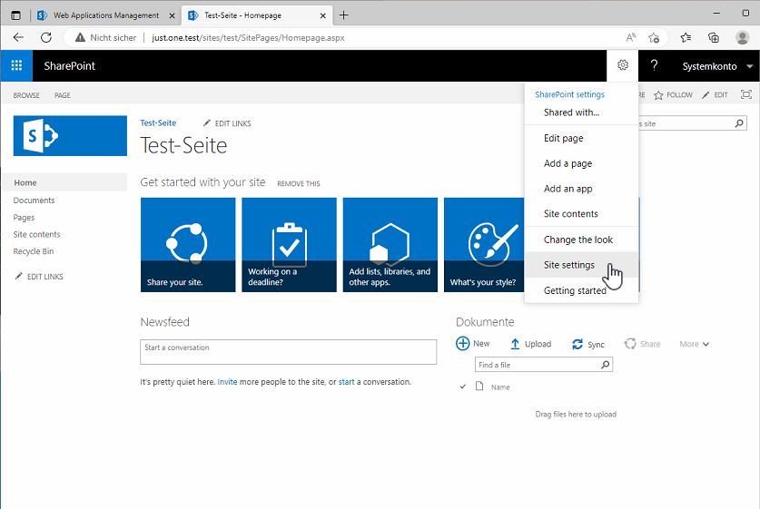
Task: Click the SharePoint site logo image
Action: click(x=70, y=135)
